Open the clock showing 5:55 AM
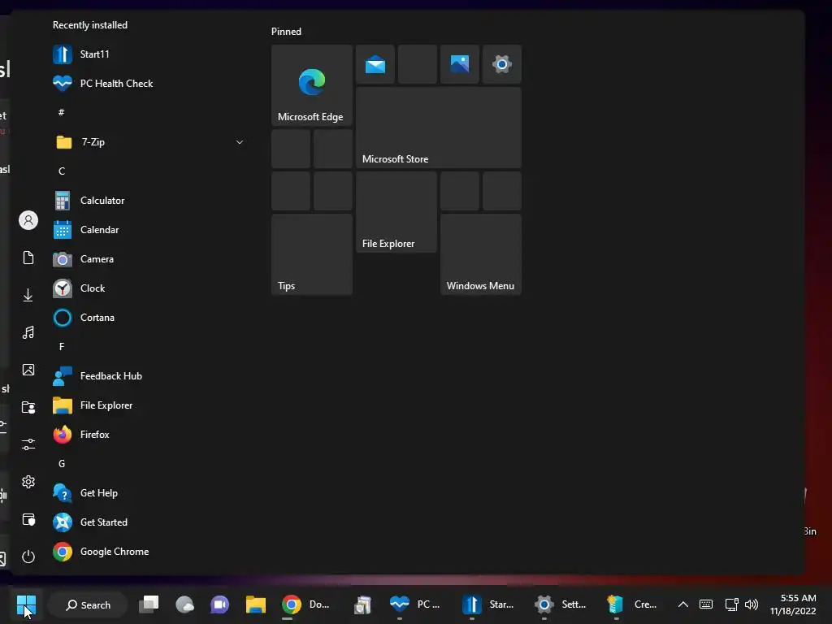 pyautogui.click(x=793, y=604)
